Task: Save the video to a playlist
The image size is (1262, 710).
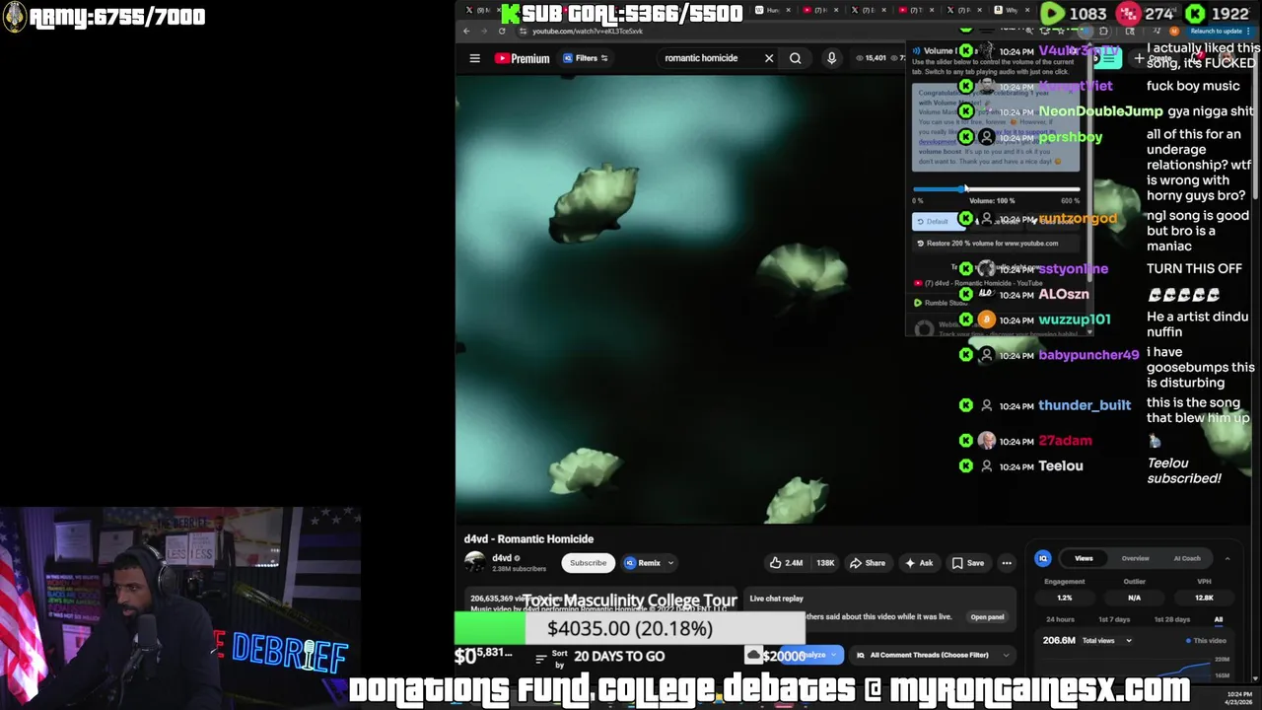Action: point(968,563)
